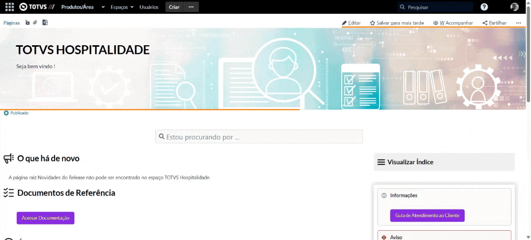Open the Usuários menu
Viewport: 531px width, 240px height.
click(x=149, y=7)
